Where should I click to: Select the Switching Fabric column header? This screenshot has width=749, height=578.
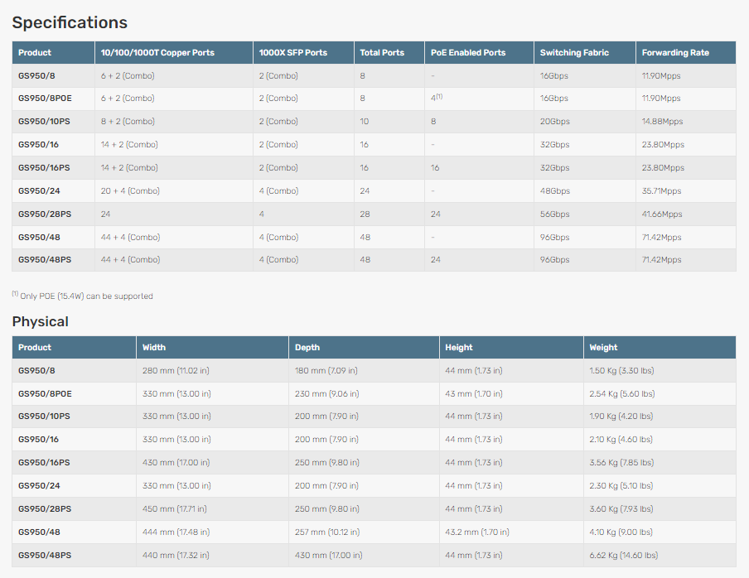574,52
